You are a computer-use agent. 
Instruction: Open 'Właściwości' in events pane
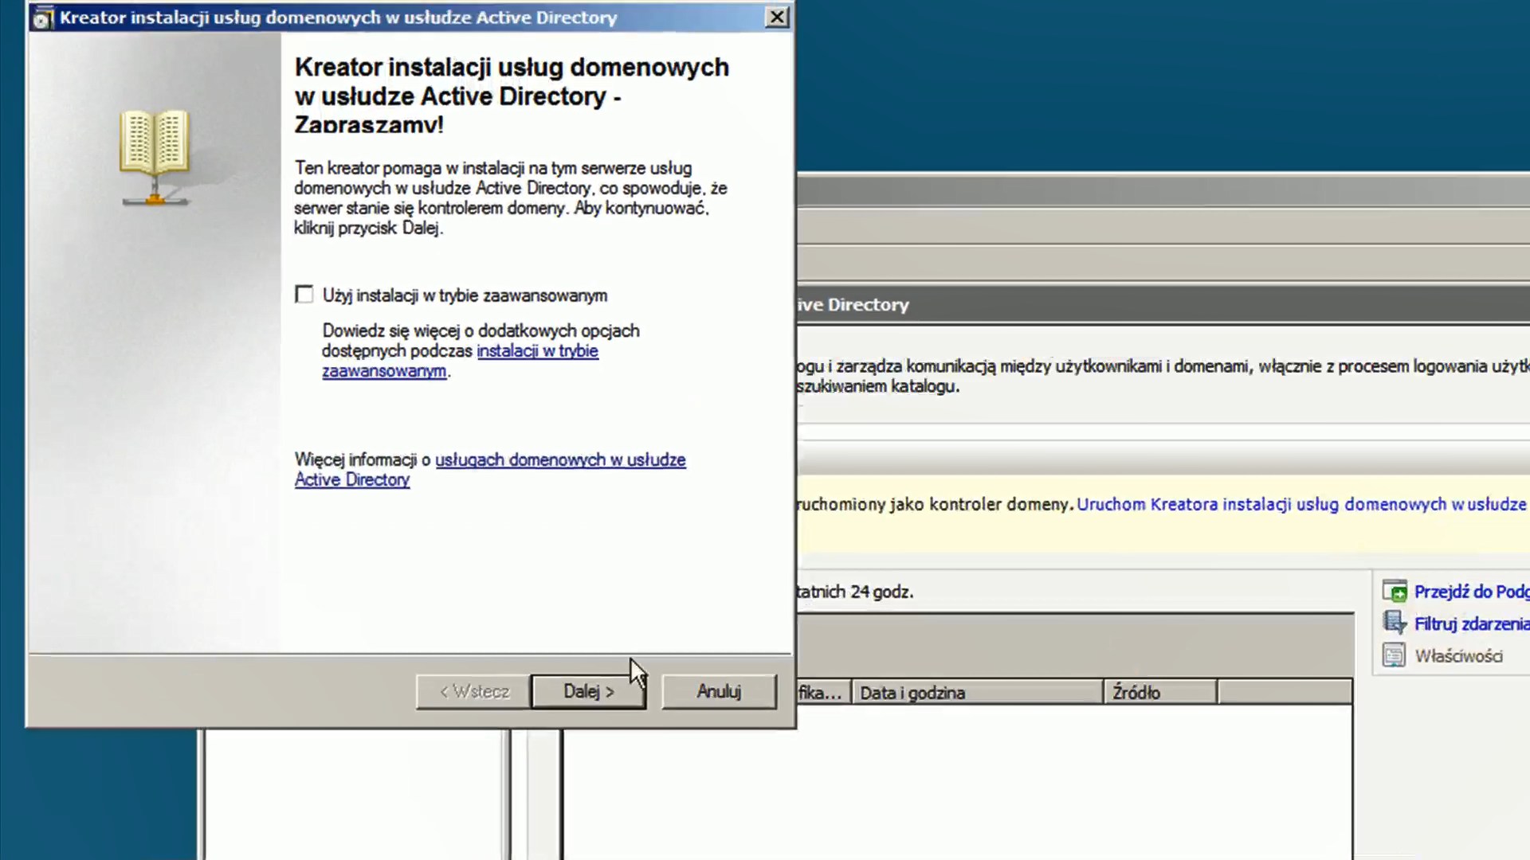pos(1458,656)
